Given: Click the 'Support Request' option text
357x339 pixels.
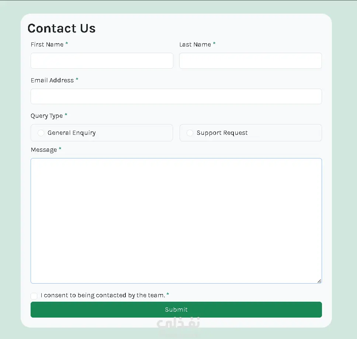Looking at the screenshot, I should 222,133.
